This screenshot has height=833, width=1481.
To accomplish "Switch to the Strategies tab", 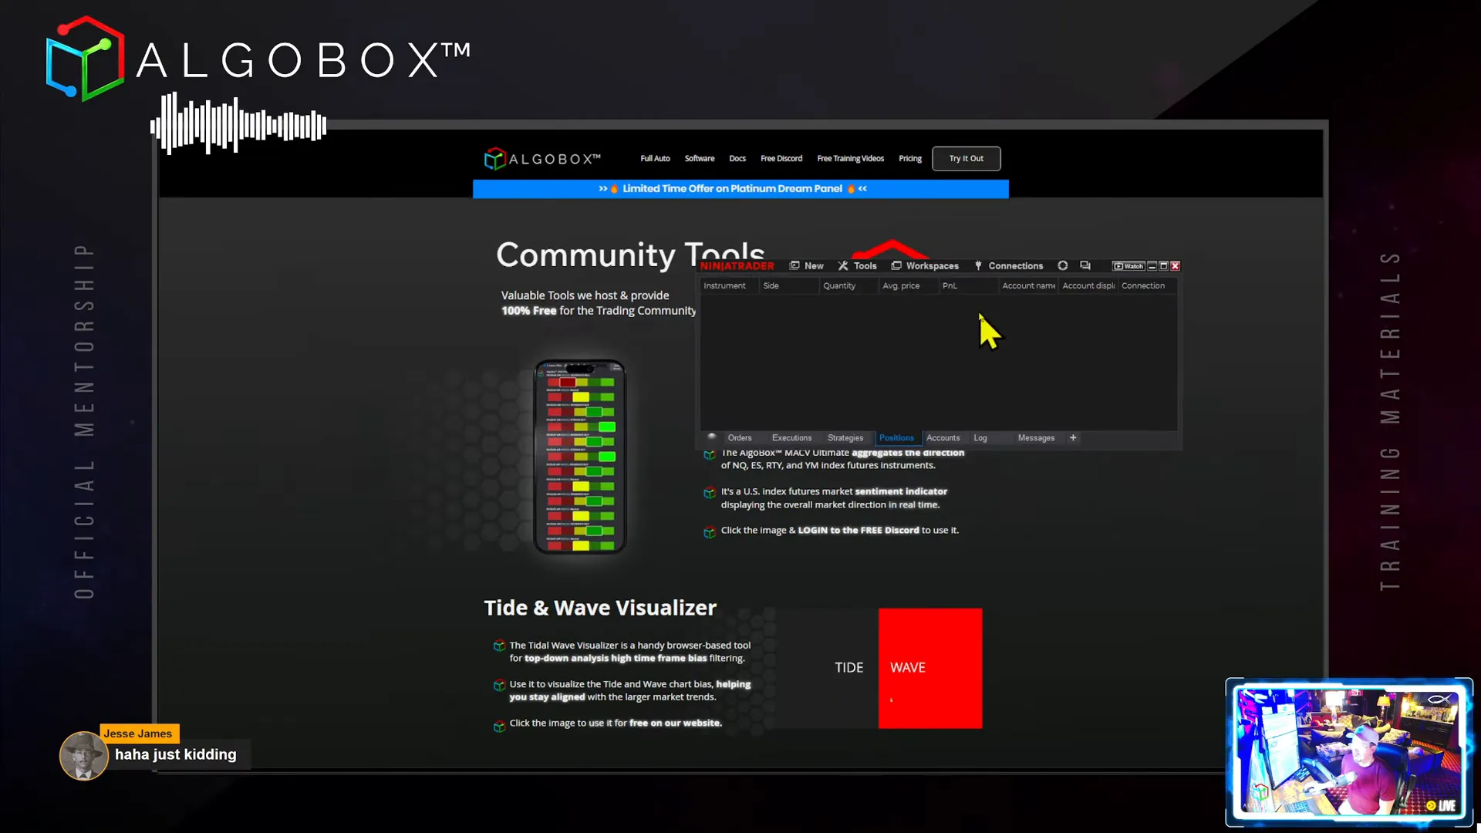I will (845, 437).
